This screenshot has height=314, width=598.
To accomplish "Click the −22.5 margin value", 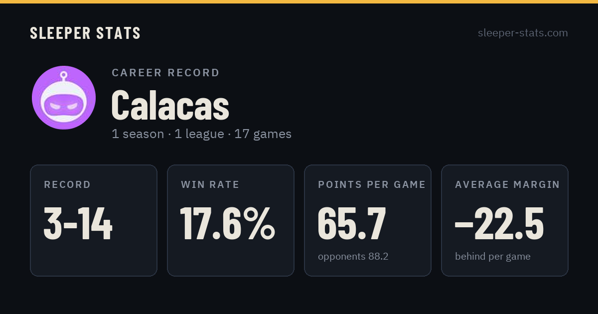I will coord(499,224).
